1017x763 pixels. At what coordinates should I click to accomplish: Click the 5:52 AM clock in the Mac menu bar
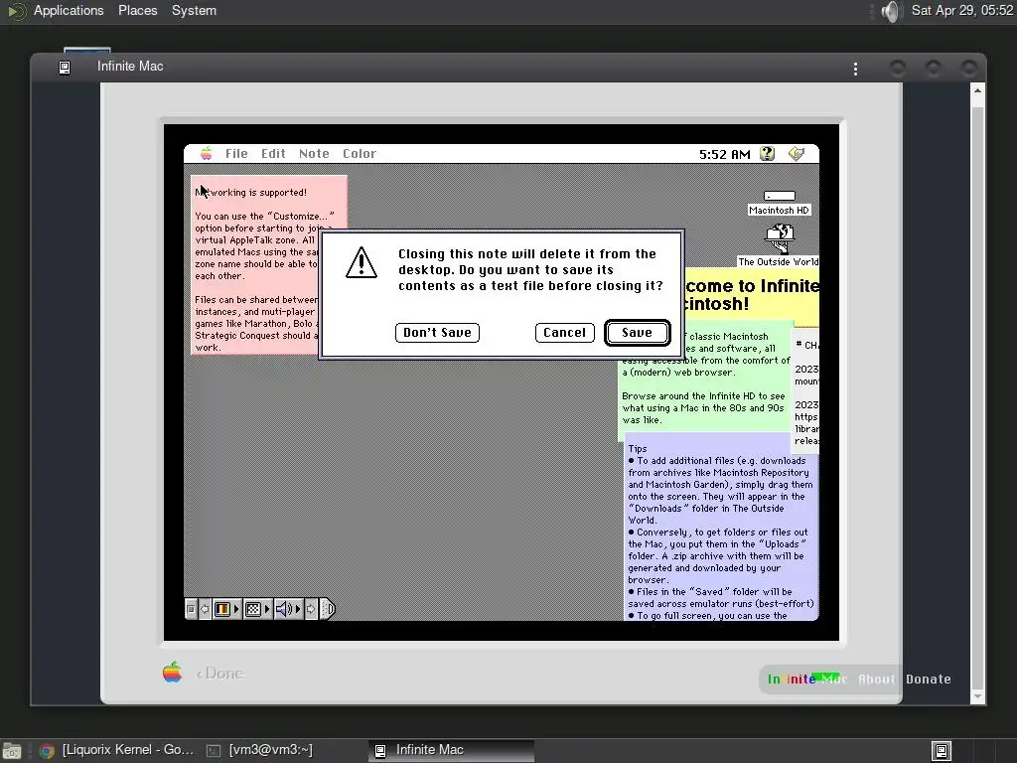[x=724, y=154]
